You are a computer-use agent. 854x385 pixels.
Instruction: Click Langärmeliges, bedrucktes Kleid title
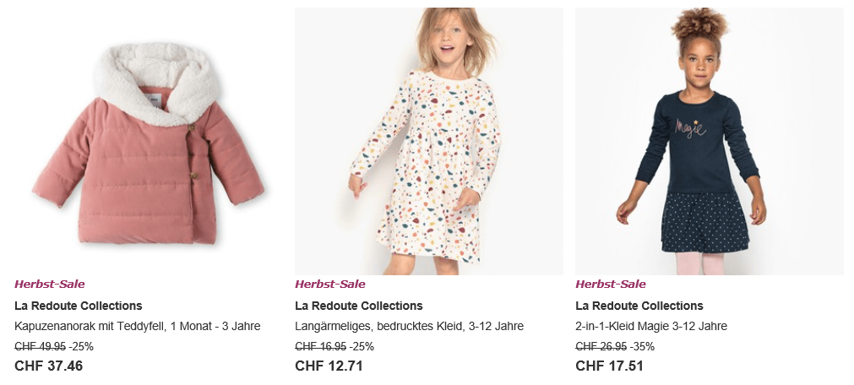(409, 326)
